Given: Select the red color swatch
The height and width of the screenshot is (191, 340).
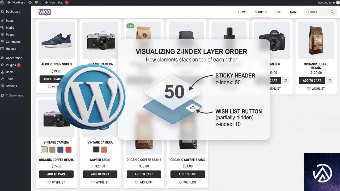Looking at the screenshot, I should click(x=69, y=150).
